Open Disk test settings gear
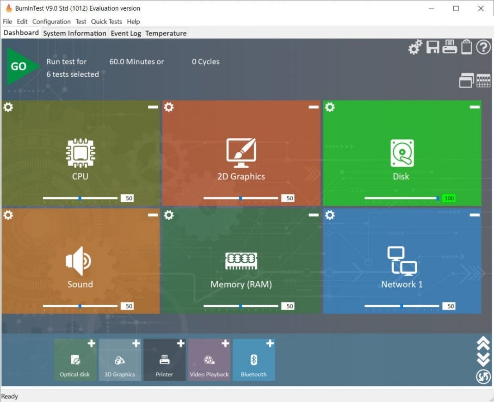The width and height of the screenshot is (494, 402). pyautogui.click(x=330, y=107)
